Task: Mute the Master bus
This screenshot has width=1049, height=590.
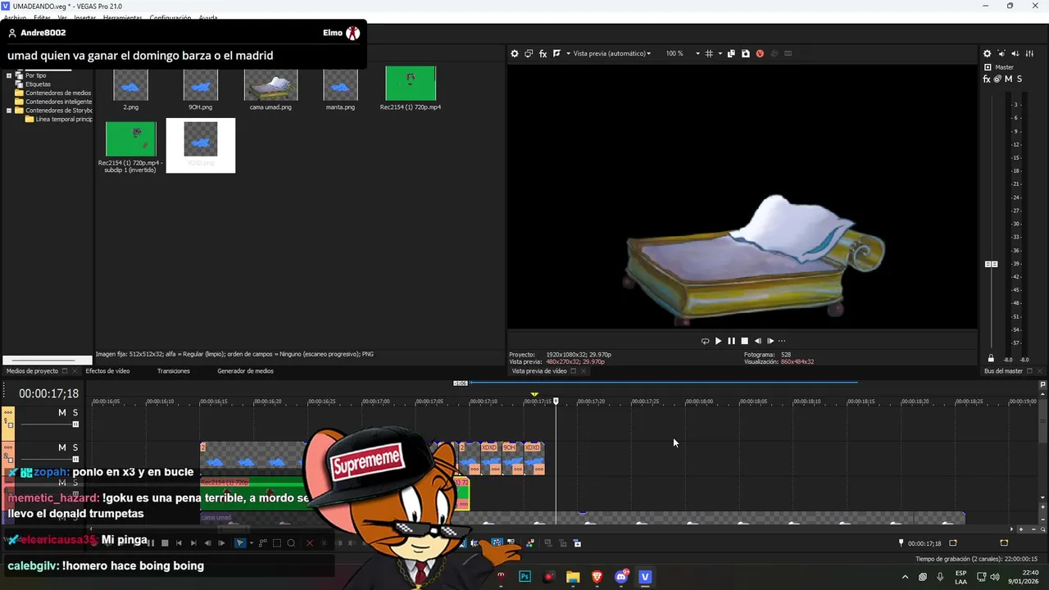Action: (1008, 79)
